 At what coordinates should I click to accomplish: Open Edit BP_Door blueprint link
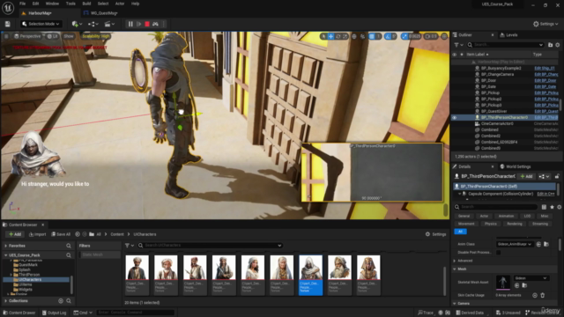click(x=545, y=80)
